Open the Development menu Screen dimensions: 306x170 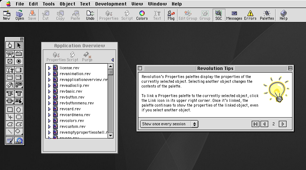click(x=111, y=4)
